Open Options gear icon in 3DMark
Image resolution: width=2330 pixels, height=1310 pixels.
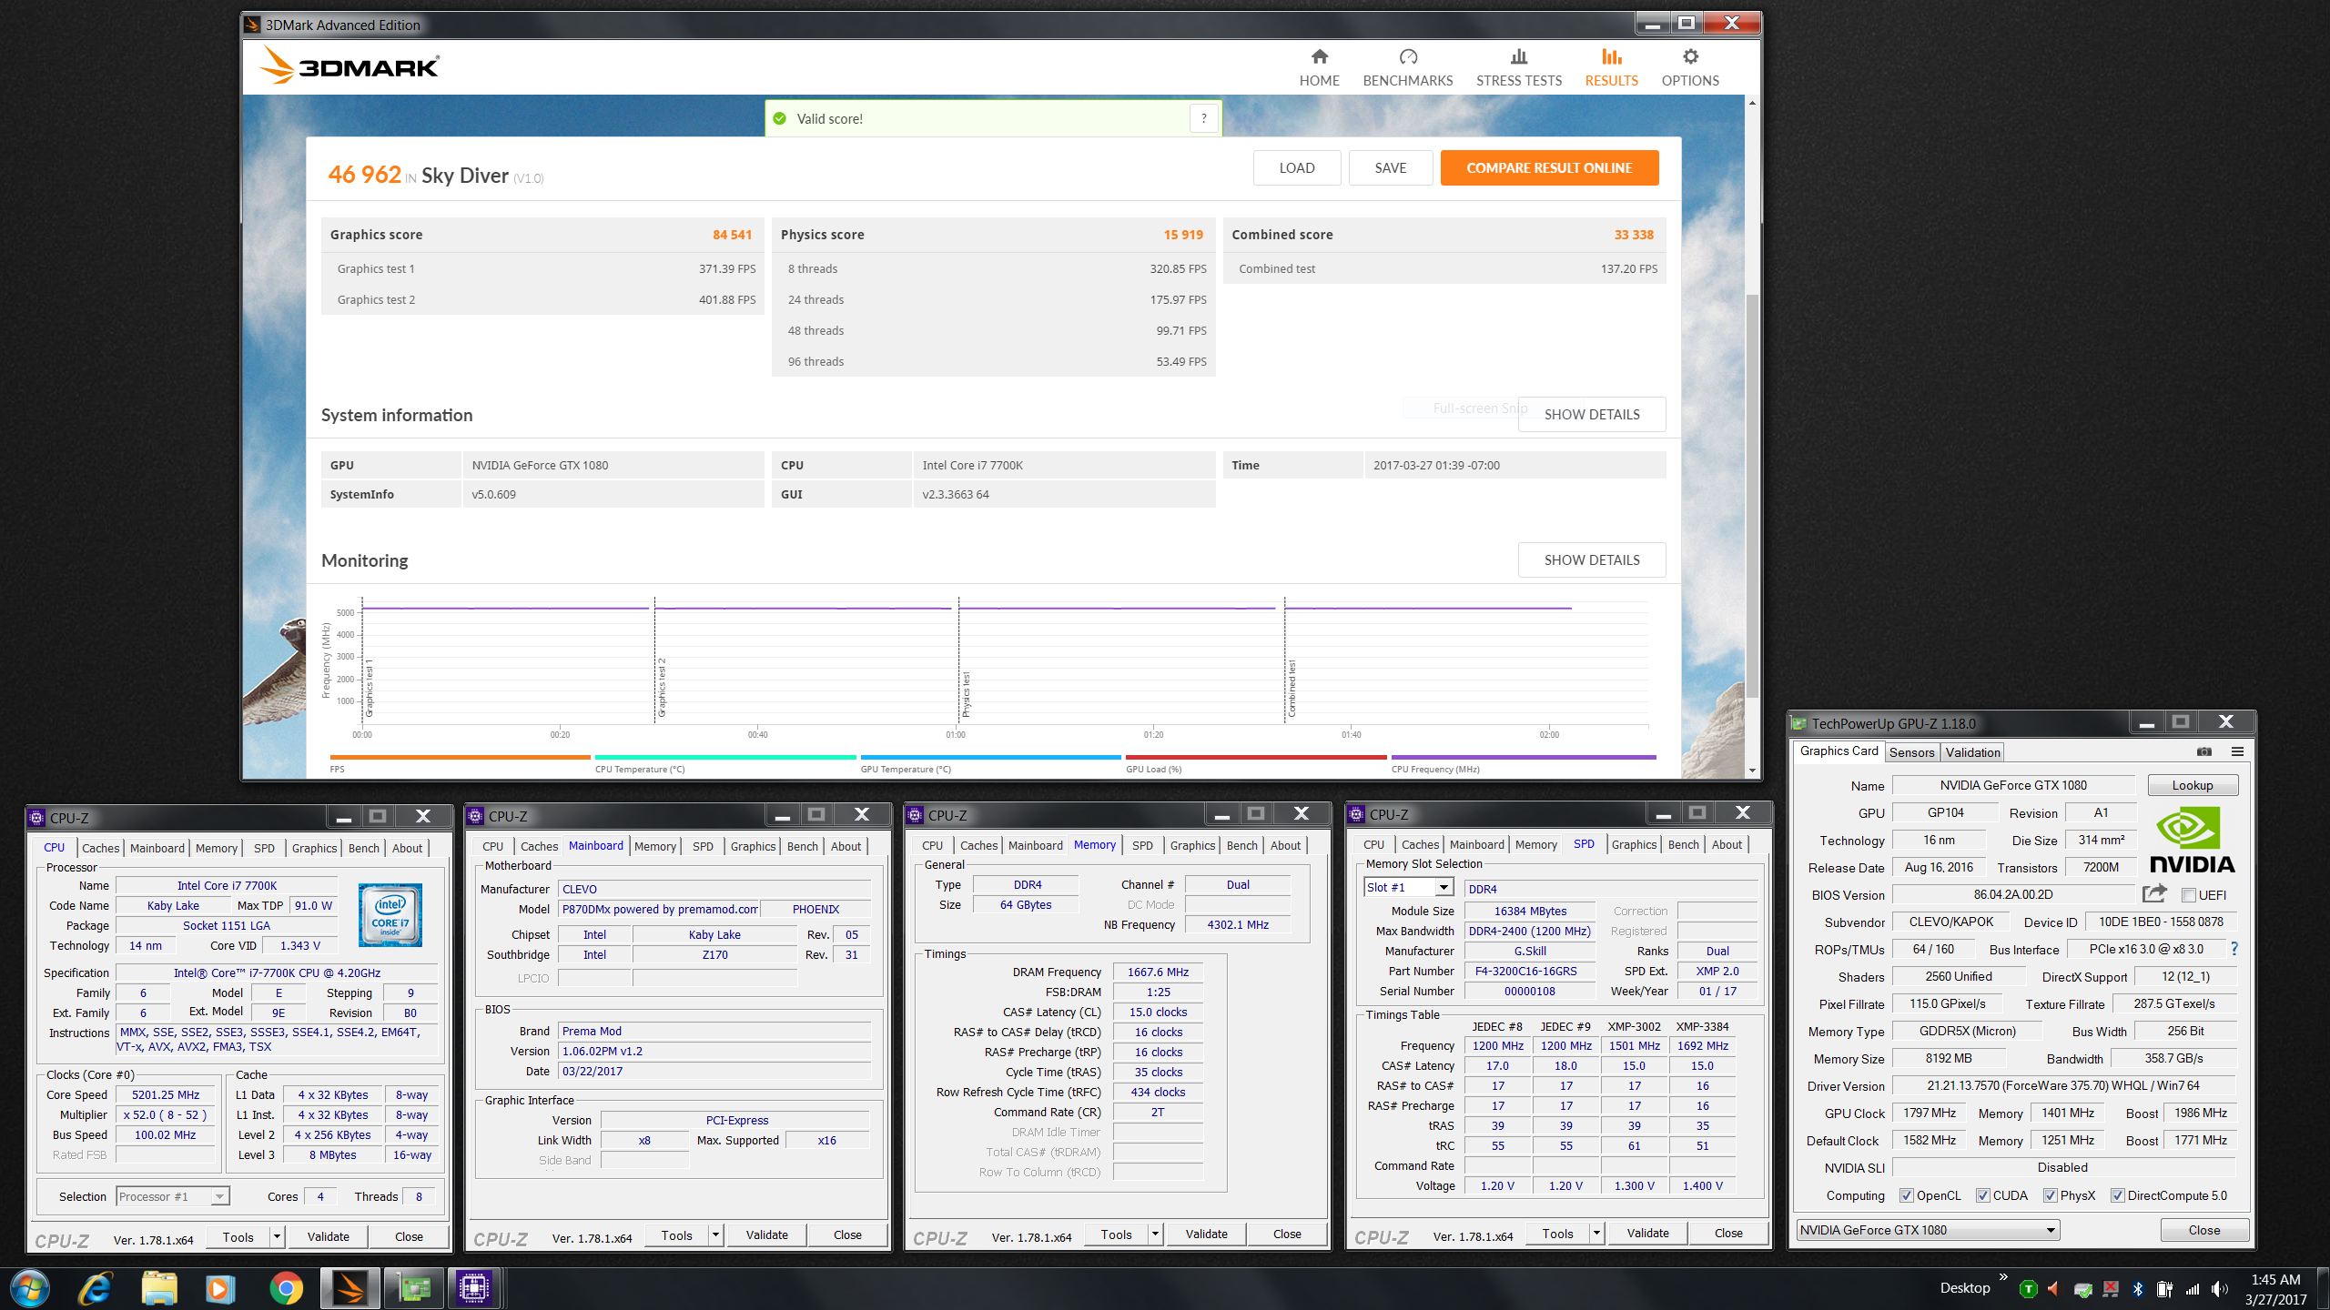pyautogui.click(x=1689, y=57)
